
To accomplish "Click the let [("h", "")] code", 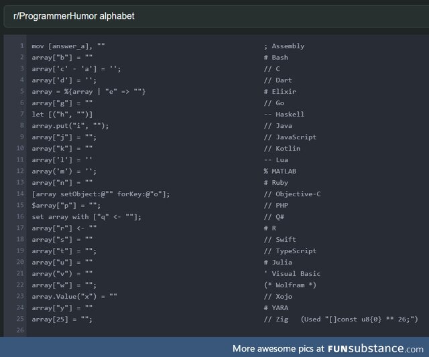I will pos(62,115).
